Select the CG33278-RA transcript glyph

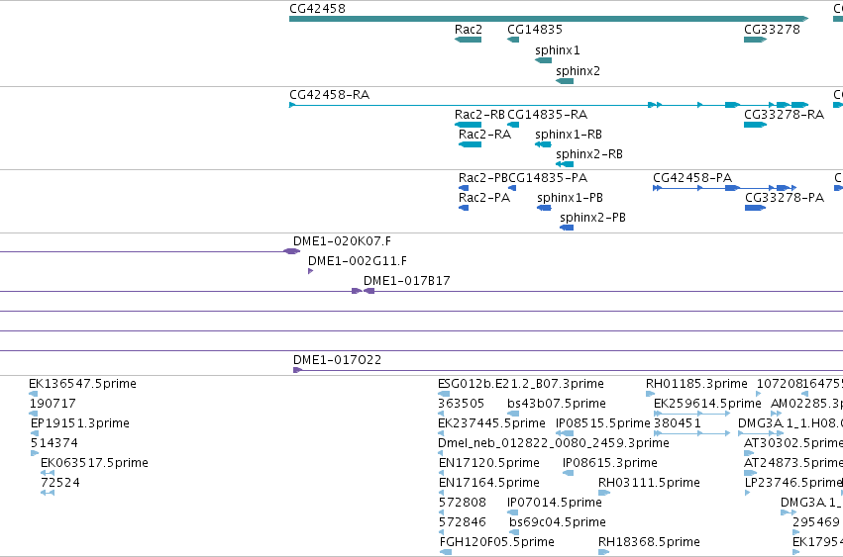(755, 125)
